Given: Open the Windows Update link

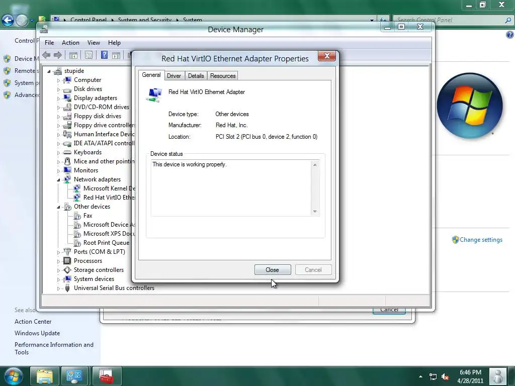Looking at the screenshot, I should [37, 333].
